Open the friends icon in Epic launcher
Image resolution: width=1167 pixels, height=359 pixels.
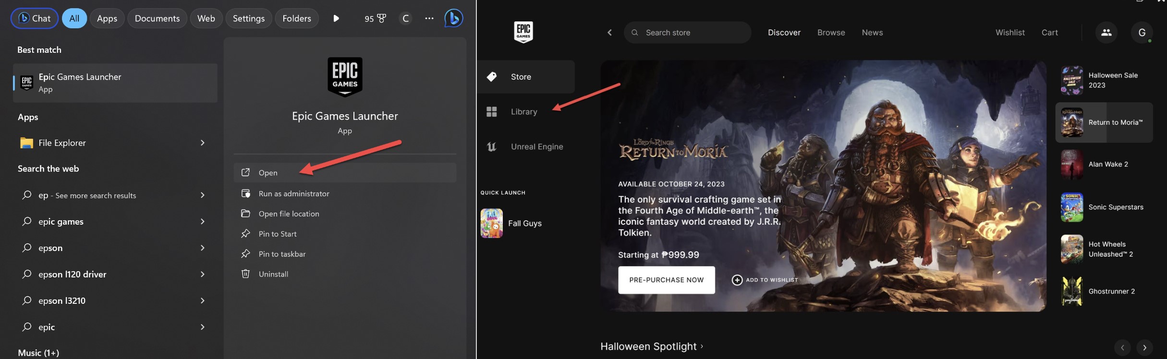[x=1106, y=33]
